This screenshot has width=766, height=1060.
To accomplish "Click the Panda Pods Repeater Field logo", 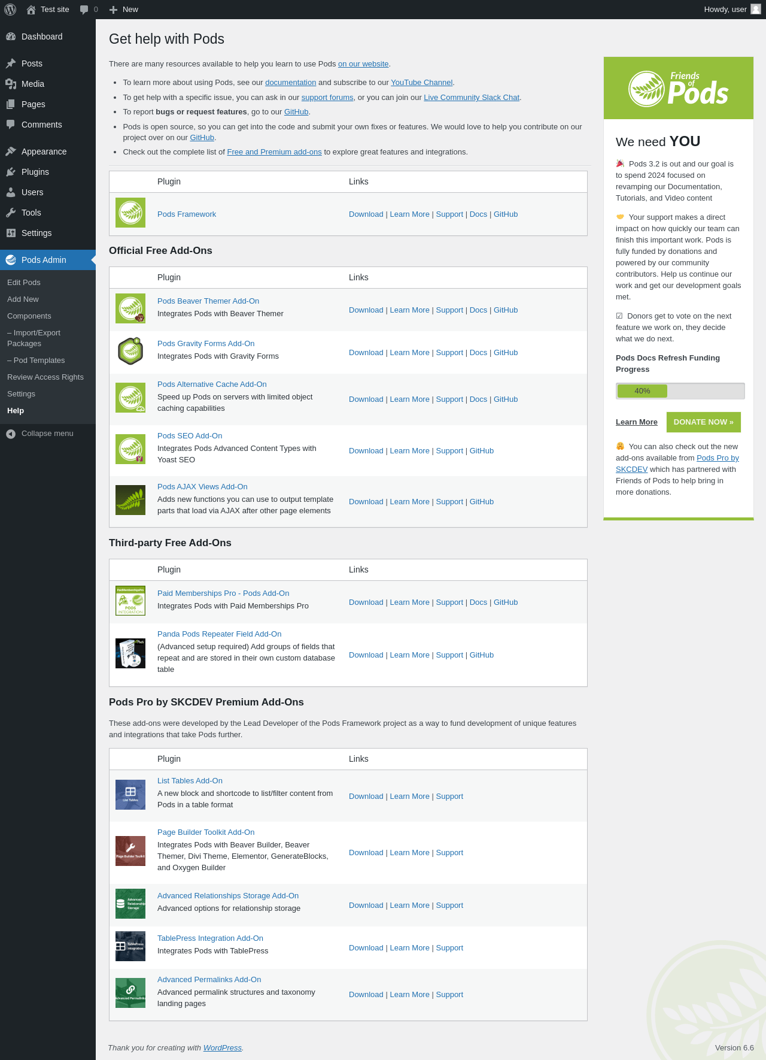I will coord(130,653).
